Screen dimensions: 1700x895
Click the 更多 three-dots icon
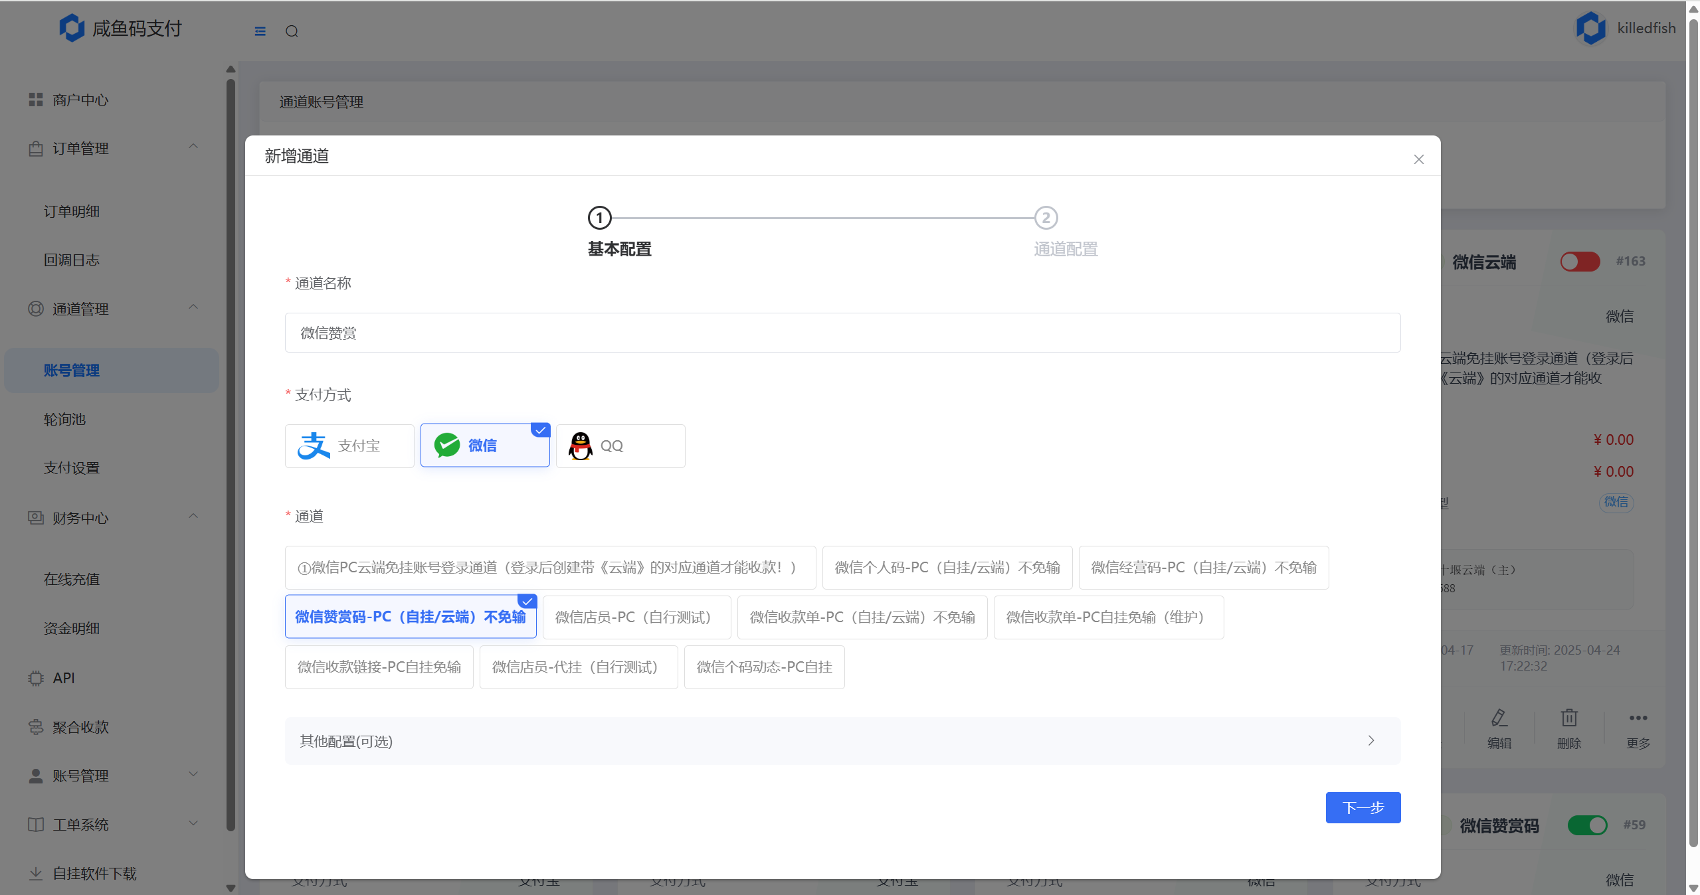1638,718
